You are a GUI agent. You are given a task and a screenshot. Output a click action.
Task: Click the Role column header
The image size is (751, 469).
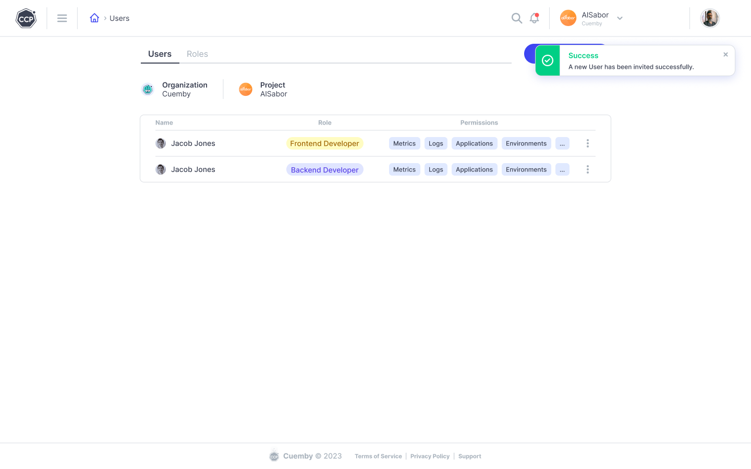click(325, 123)
